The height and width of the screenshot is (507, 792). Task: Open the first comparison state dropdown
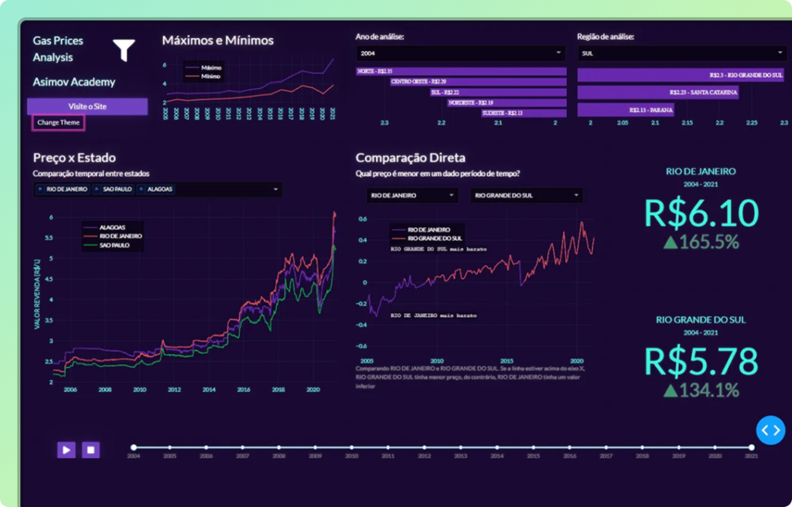pyautogui.click(x=411, y=196)
